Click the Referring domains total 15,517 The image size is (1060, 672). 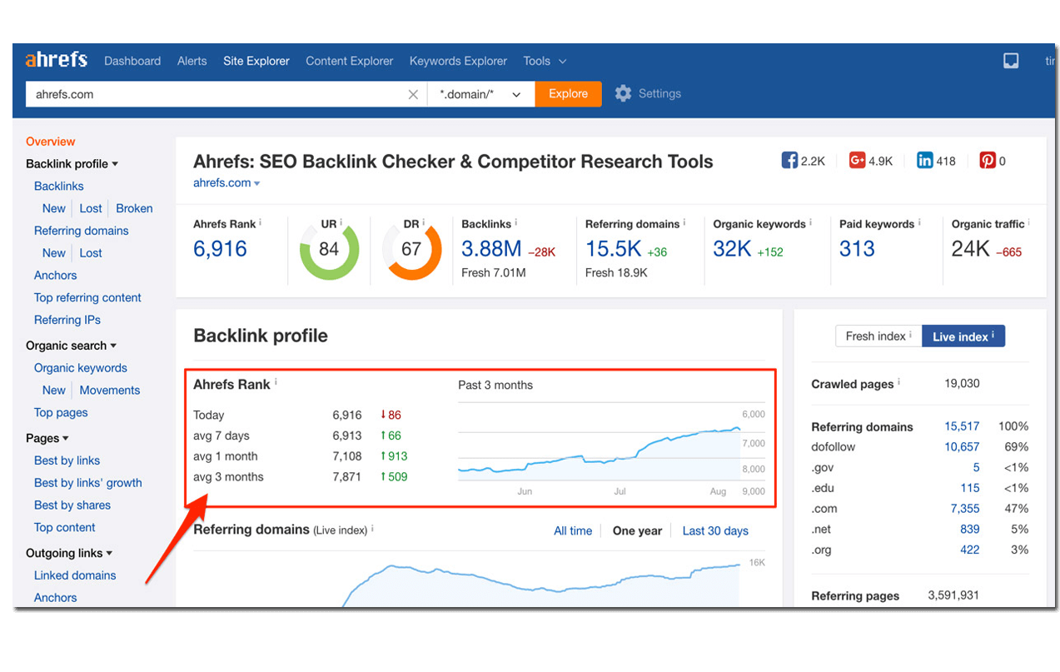coord(962,426)
